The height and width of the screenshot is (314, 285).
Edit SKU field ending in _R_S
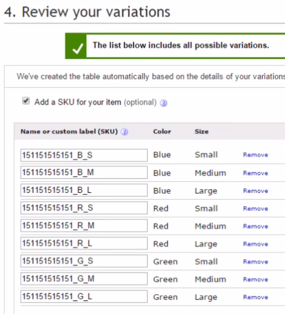84,208
